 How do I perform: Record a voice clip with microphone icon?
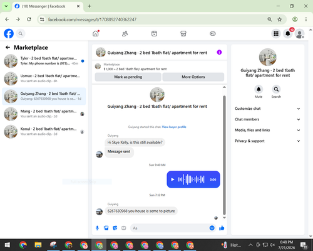97,228
